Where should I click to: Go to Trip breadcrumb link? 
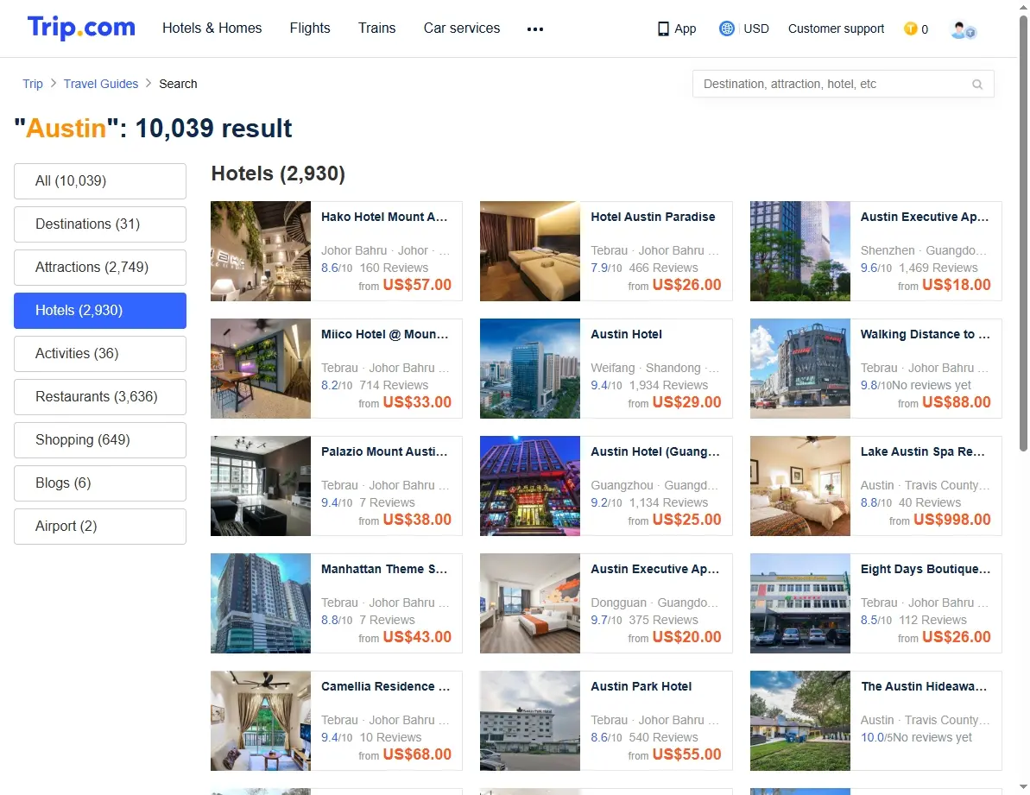pyautogui.click(x=33, y=84)
